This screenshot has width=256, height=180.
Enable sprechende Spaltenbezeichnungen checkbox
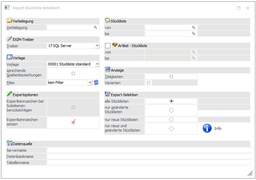click(73, 74)
